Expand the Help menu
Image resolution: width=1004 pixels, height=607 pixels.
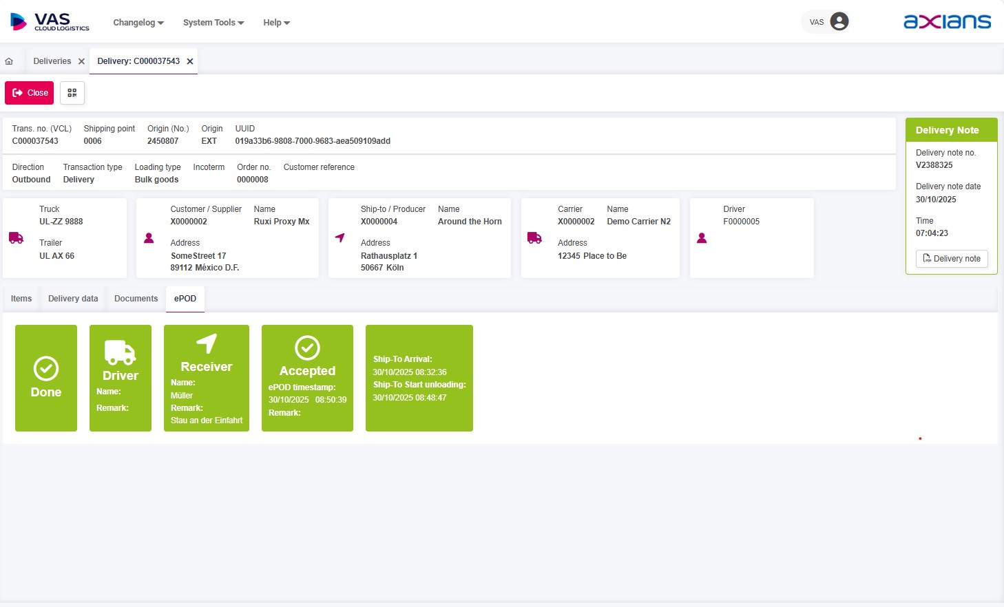pos(276,23)
